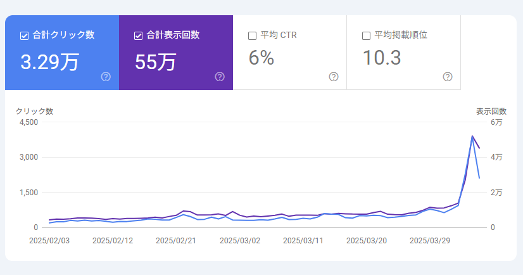Open help icon on 平均掲載順位 card

pos(448,77)
